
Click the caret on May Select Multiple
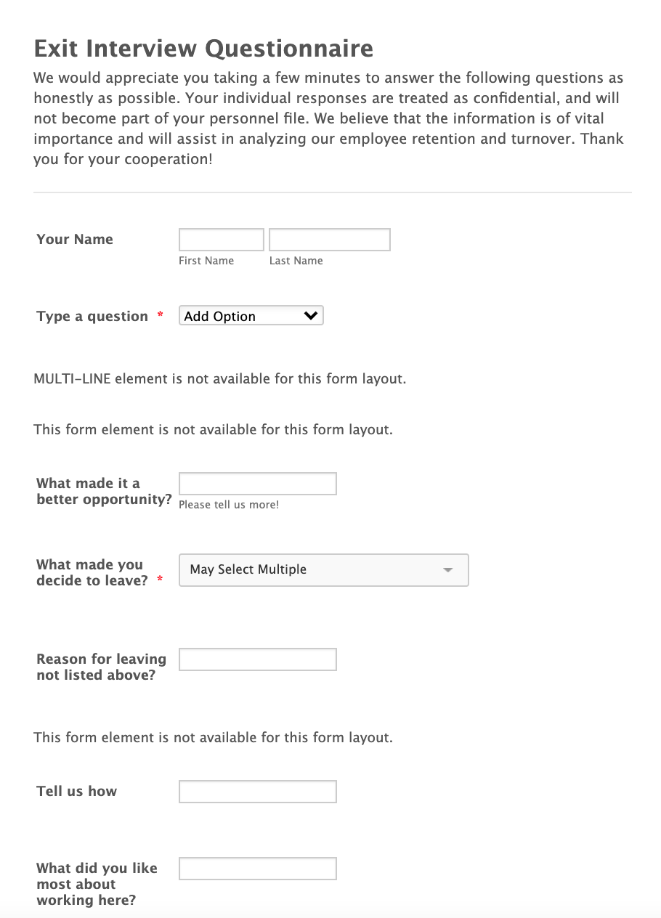[448, 570]
